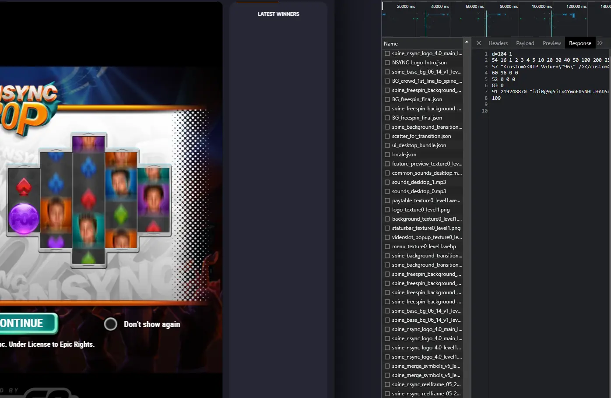Viewport: 611px width, 398px height.
Task: Select the statusbar_texture0_level1.png request
Action: [426, 228]
